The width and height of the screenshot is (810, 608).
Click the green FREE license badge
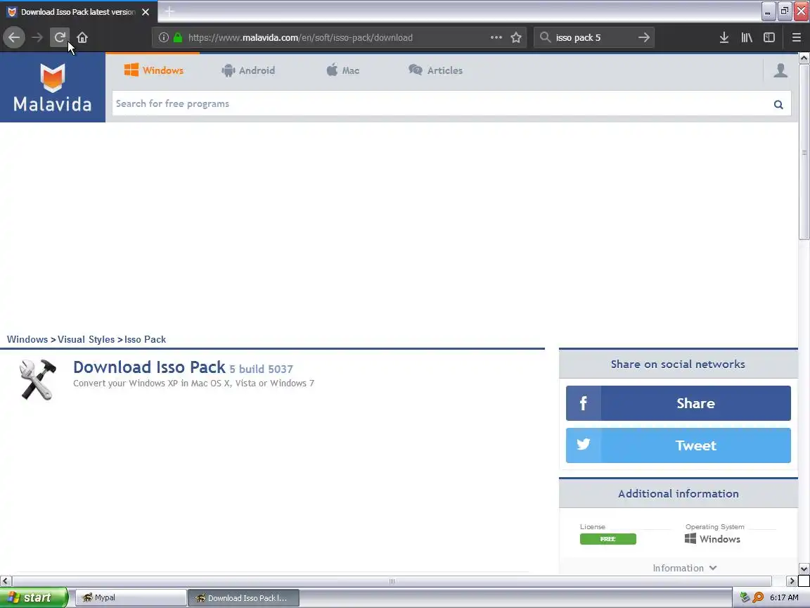(608, 539)
